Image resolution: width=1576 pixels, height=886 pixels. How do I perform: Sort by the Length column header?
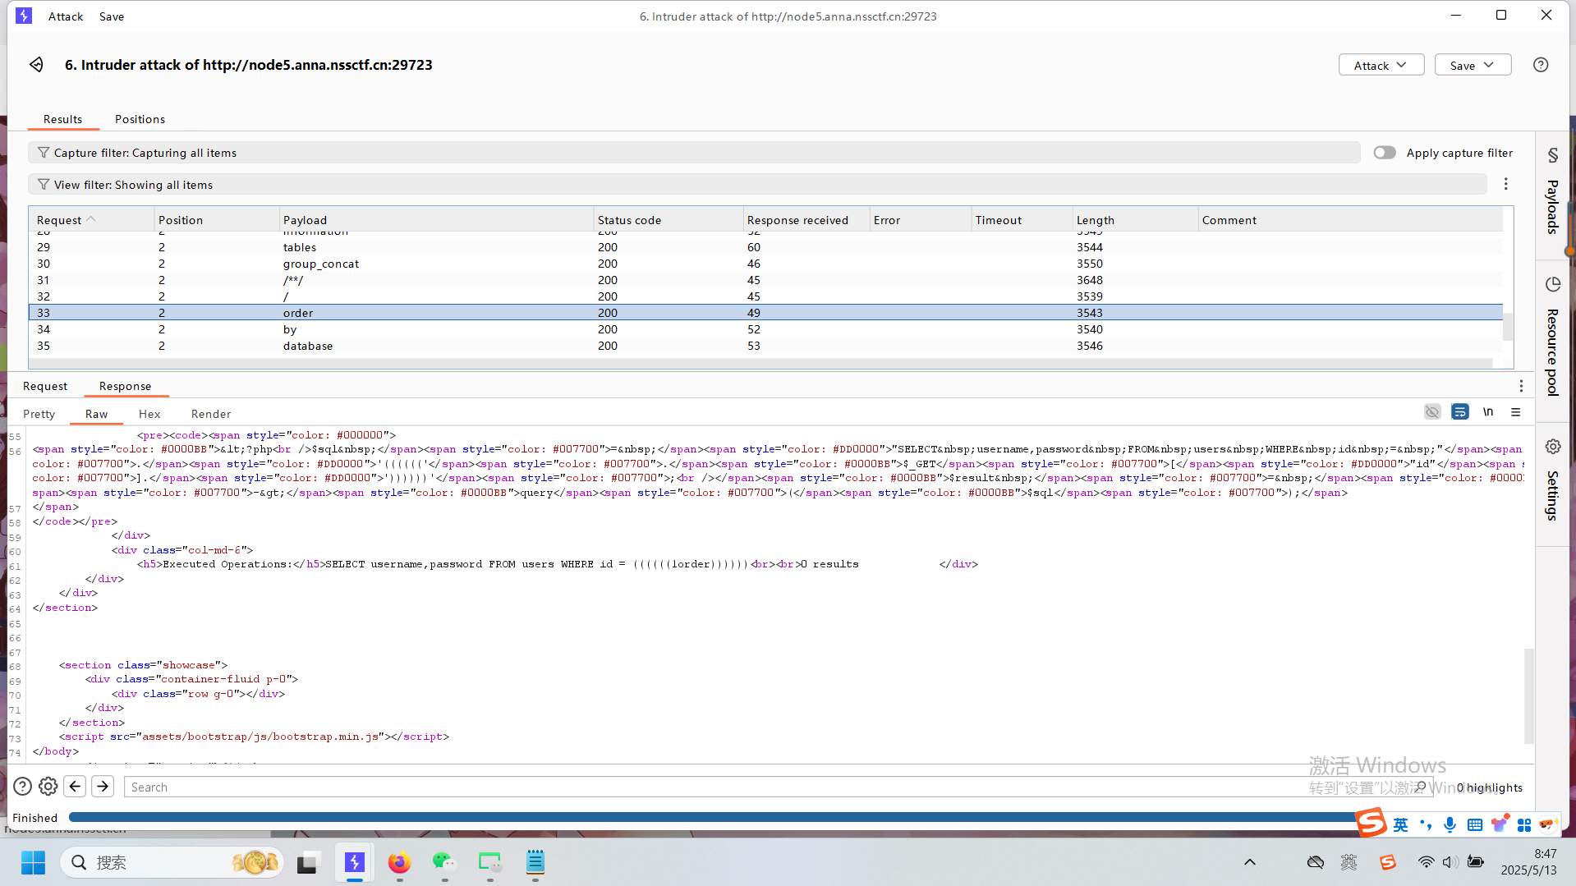(x=1135, y=220)
